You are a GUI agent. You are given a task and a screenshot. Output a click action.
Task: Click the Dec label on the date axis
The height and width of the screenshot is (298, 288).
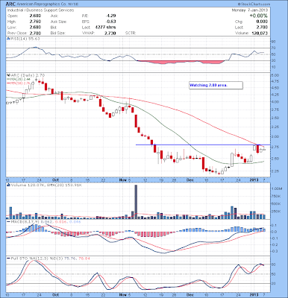(x=190, y=180)
